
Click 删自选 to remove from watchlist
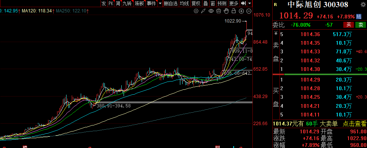171,3
